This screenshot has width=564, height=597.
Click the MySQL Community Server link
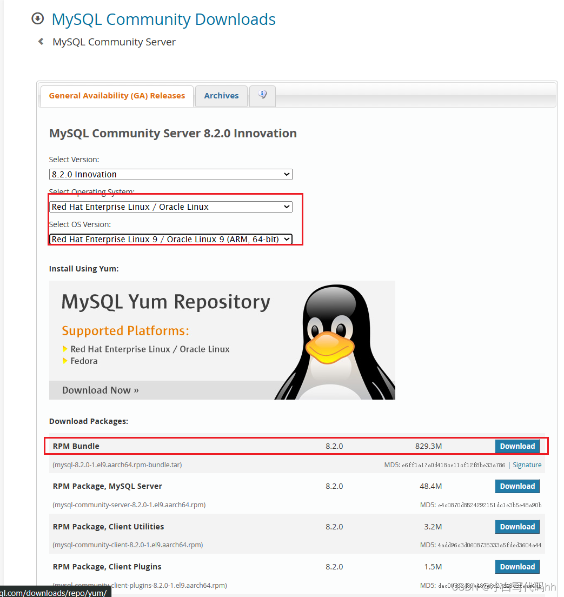pyautogui.click(x=114, y=42)
